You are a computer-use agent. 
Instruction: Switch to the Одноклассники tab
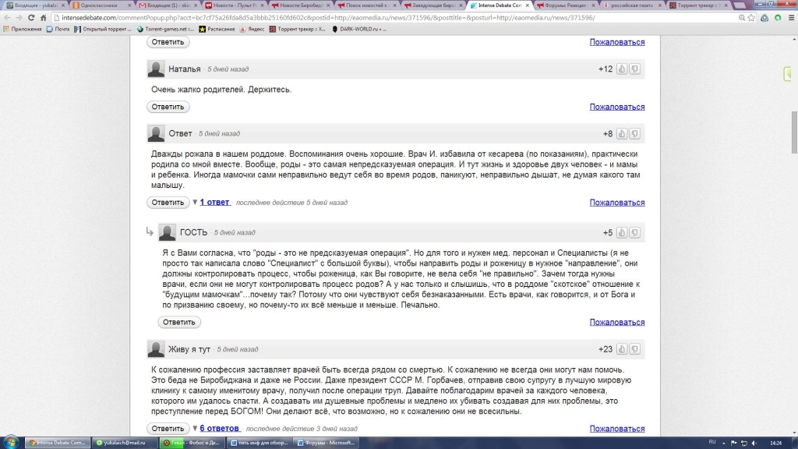pyautogui.click(x=101, y=5)
